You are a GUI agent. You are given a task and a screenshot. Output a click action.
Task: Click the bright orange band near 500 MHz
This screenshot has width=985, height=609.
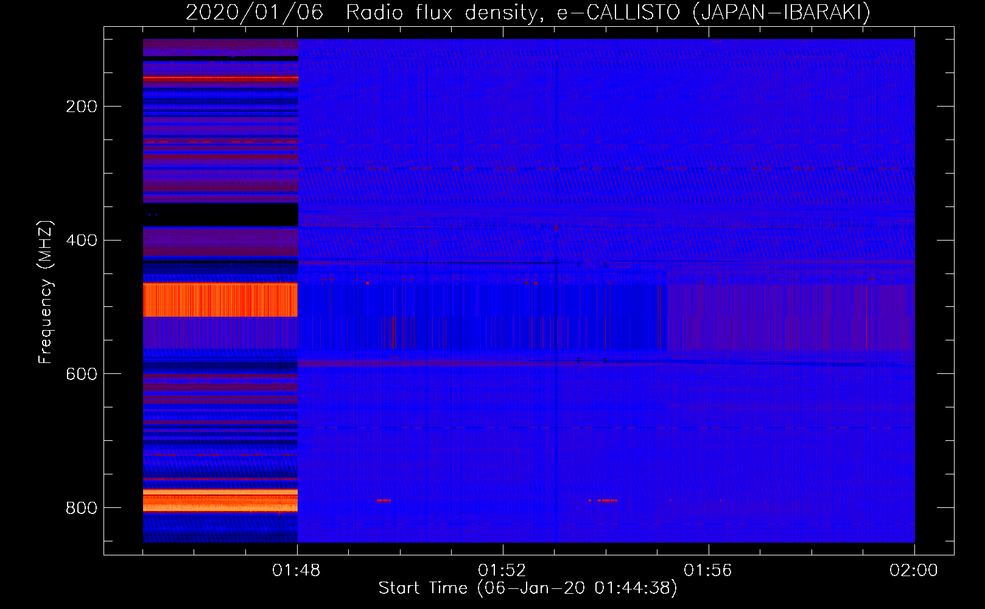220,300
